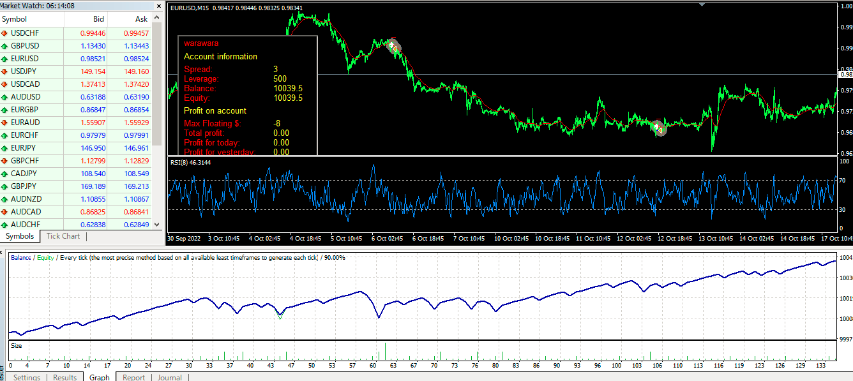Click the Market Watch scroll down arrow
Viewport: 853px width, 381px height.
[x=157, y=226]
